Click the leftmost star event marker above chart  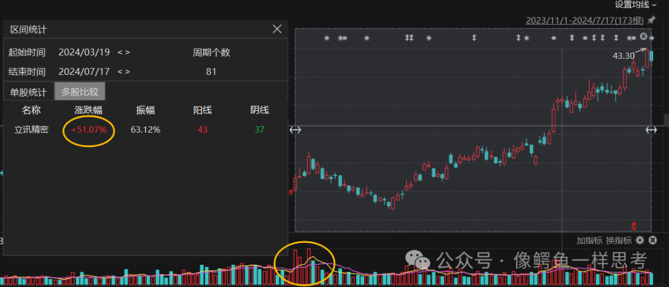pyautogui.click(x=327, y=38)
